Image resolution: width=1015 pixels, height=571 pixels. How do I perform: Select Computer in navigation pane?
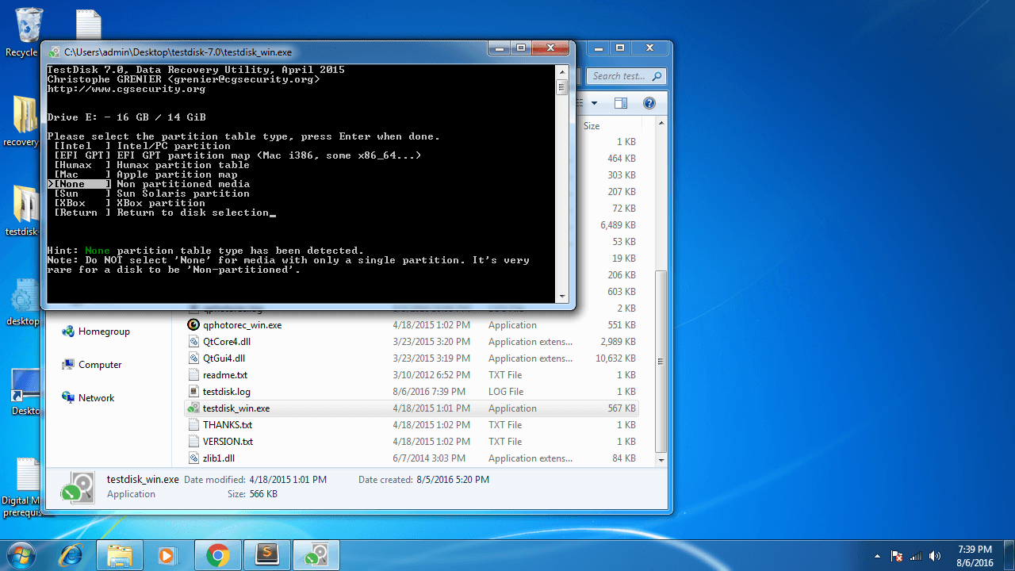pyautogui.click(x=100, y=365)
